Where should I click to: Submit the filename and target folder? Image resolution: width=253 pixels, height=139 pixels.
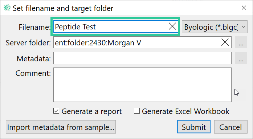(x=194, y=127)
